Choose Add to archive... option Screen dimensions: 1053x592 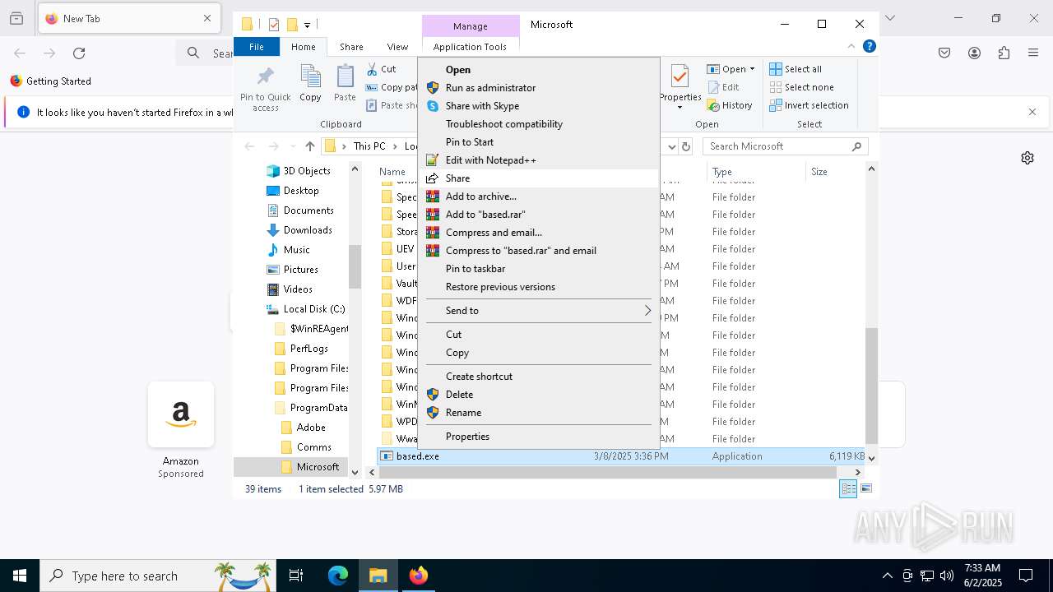pyautogui.click(x=539, y=197)
